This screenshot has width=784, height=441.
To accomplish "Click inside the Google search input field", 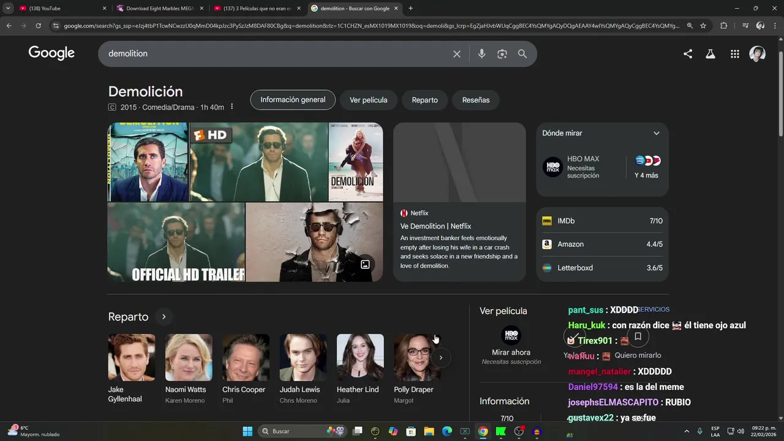I will point(276,54).
